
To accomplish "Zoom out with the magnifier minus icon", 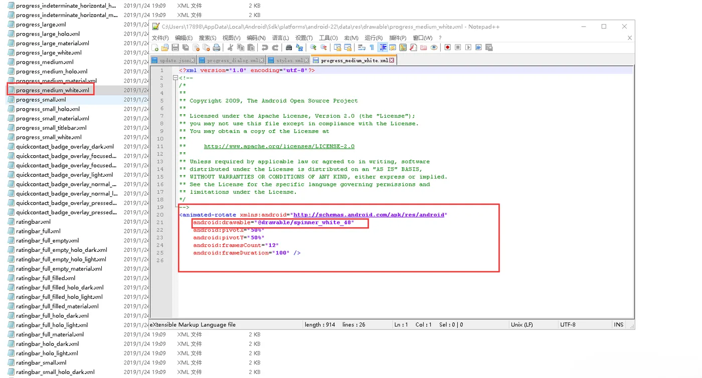I will (x=323, y=48).
